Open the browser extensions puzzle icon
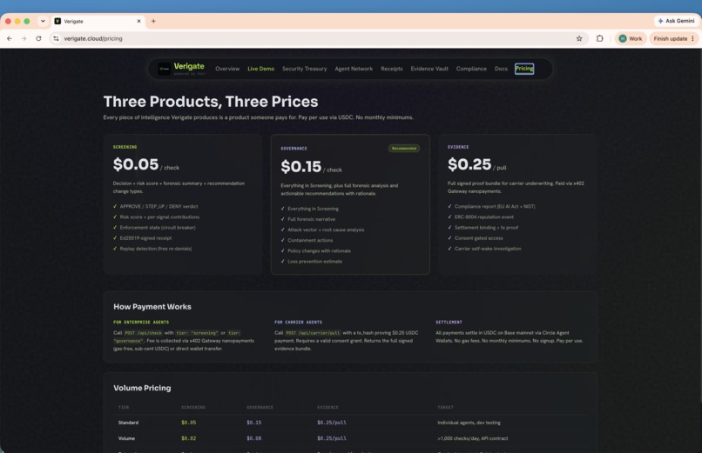The image size is (702, 453). 600,38
